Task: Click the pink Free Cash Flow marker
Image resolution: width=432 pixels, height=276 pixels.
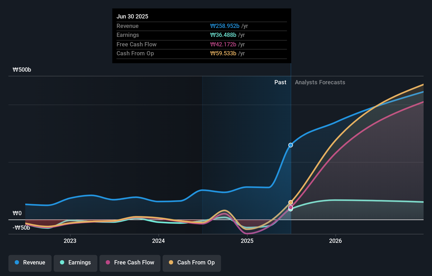Action: [x=290, y=208]
